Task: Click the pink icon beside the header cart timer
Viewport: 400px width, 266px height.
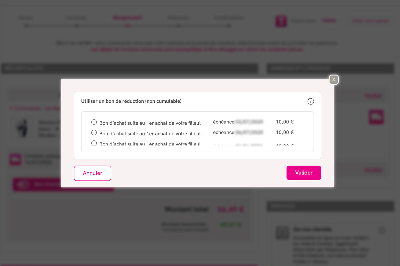Action: coord(281,21)
